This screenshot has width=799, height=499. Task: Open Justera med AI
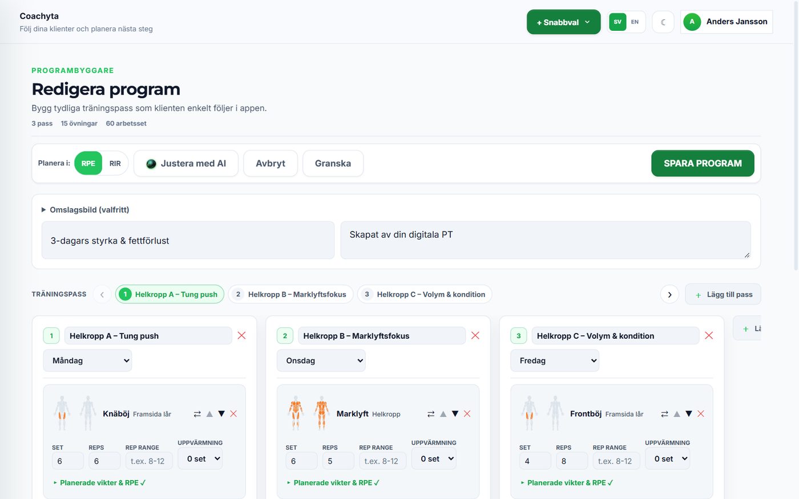point(186,164)
